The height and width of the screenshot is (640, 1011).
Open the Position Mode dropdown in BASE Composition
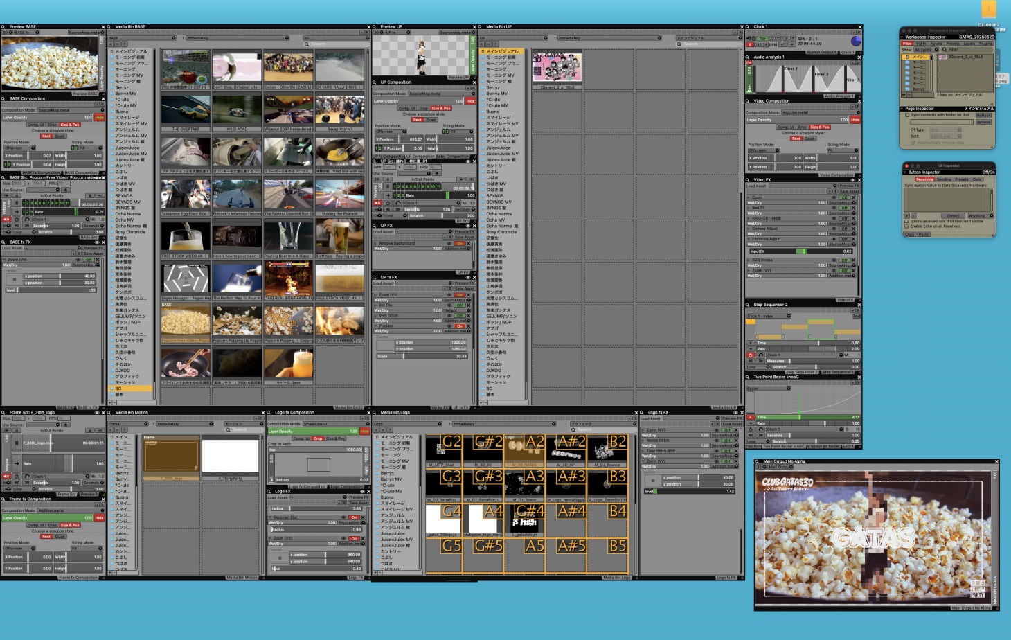[19, 148]
